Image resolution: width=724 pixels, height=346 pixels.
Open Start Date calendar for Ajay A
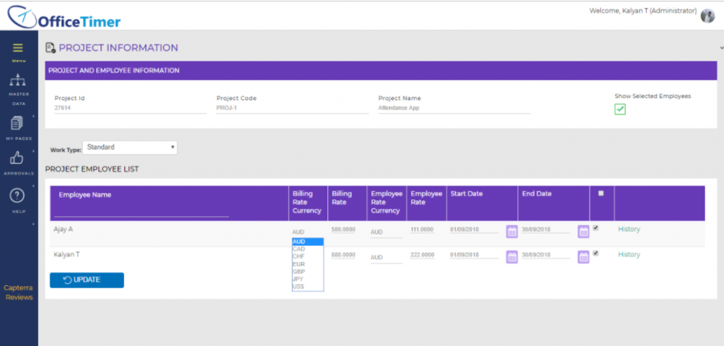pos(512,232)
